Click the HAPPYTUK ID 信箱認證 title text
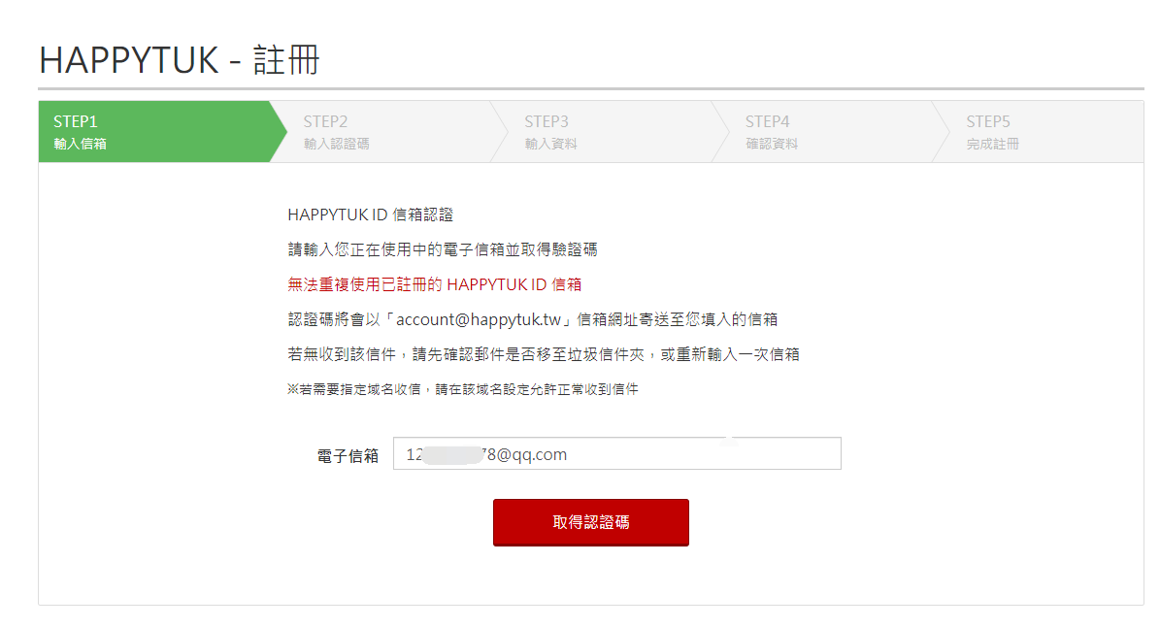 [370, 215]
